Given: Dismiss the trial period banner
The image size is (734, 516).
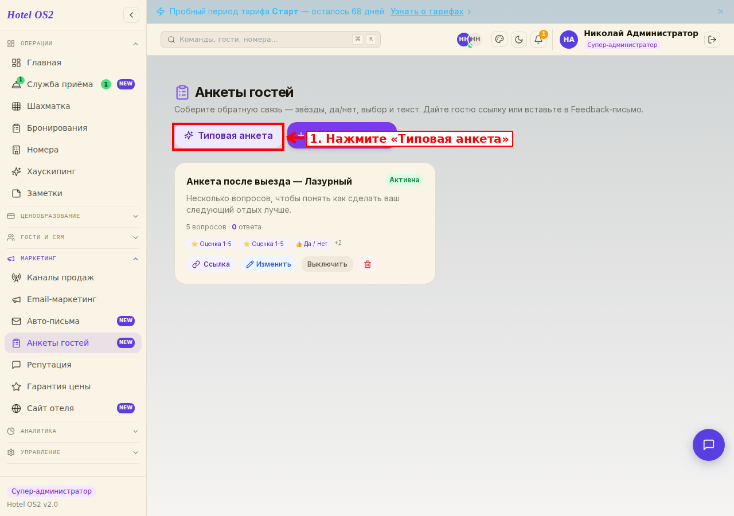Looking at the screenshot, I should (x=721, y=11).
